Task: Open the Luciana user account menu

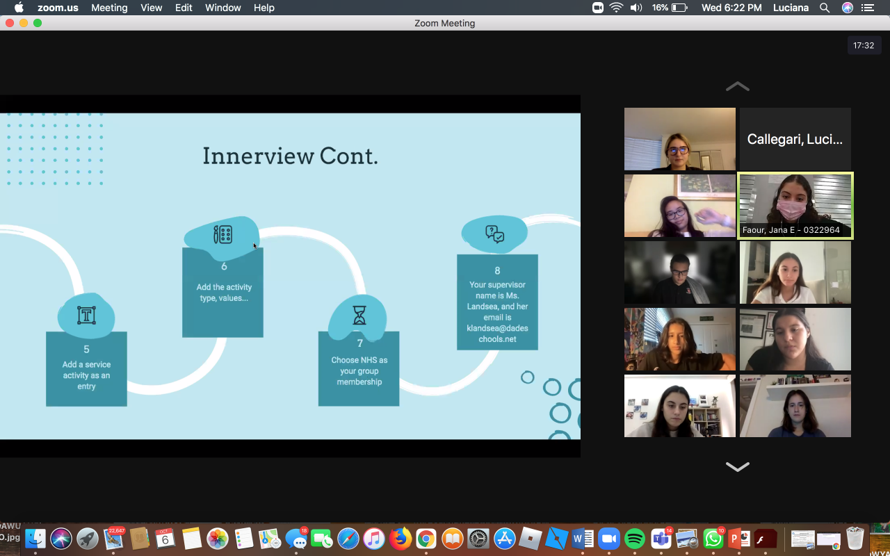Action: click(791, 8)
